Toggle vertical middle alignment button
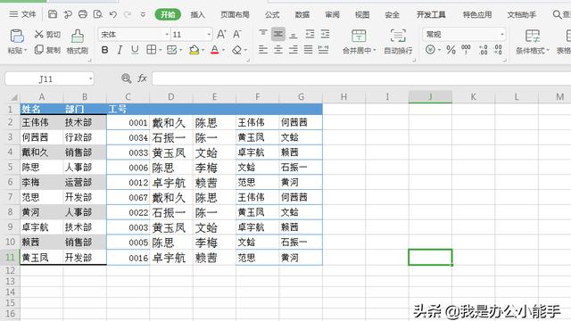 pos(278,34)
